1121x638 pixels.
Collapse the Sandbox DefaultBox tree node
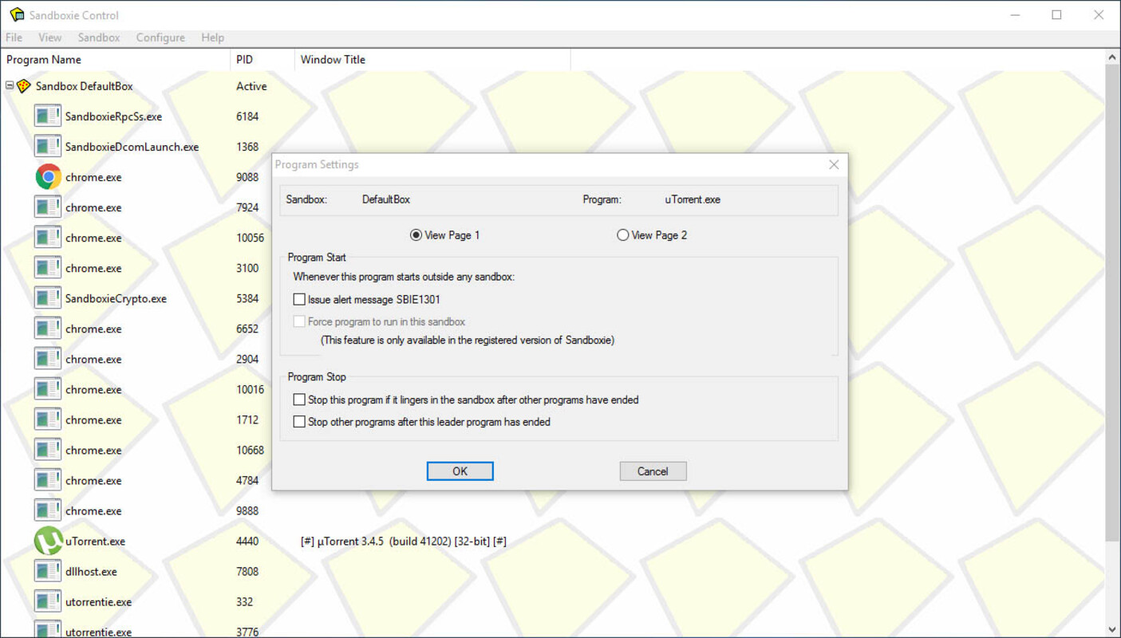(x=10, y=85)
